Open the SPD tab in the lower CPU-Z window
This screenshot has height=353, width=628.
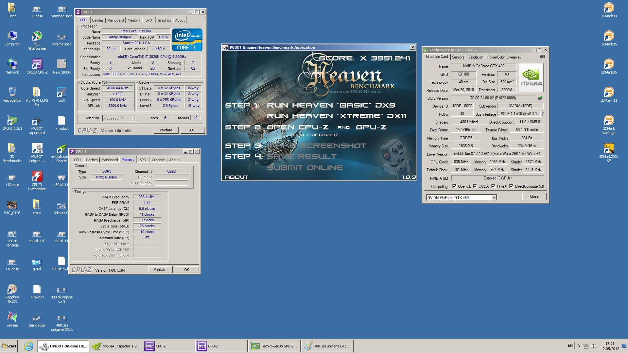(x=143, y=160)
